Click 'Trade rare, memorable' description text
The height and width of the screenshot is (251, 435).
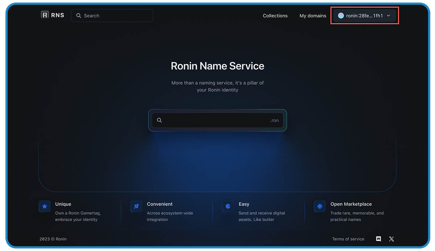click(x=357, y=216)
